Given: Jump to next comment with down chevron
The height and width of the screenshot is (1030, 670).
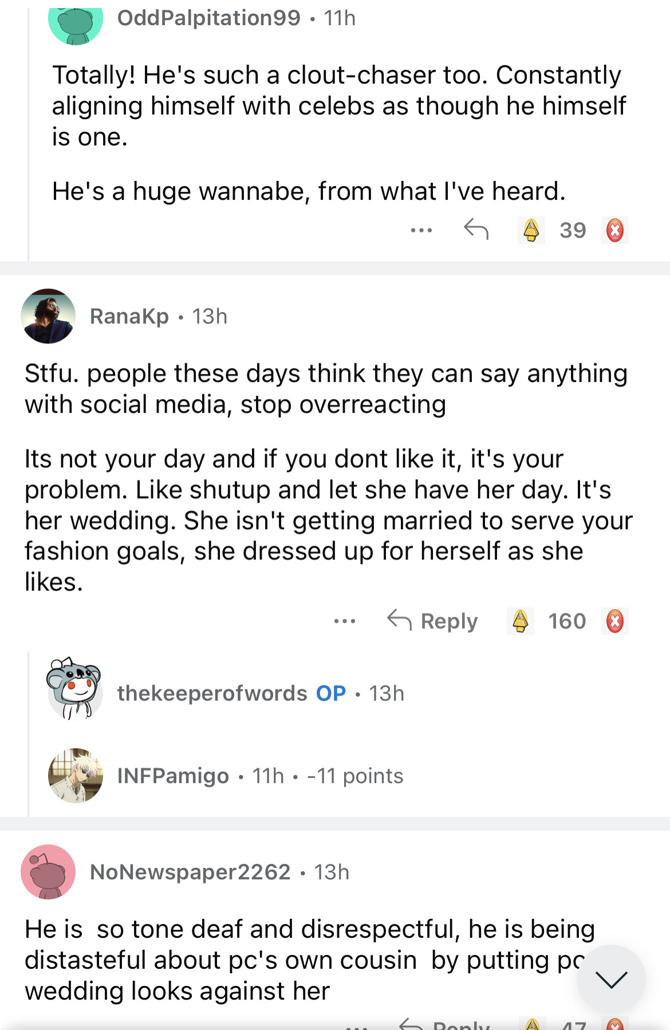Looking at the screenshot, I should click(x=611, y=979).
